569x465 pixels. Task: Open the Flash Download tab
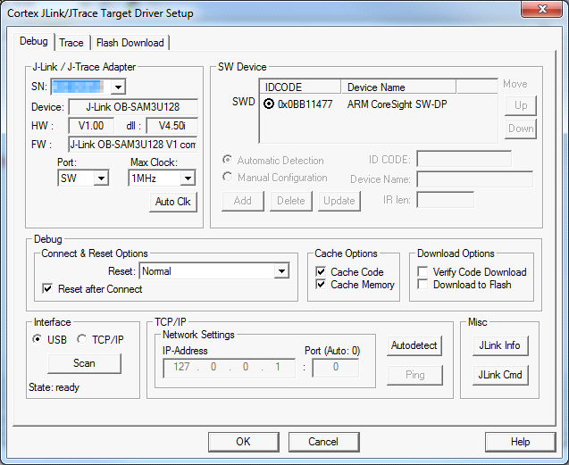pyautogui.click(x=130, y=43)
